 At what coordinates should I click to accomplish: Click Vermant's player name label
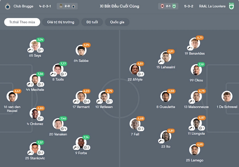[81, 107]
